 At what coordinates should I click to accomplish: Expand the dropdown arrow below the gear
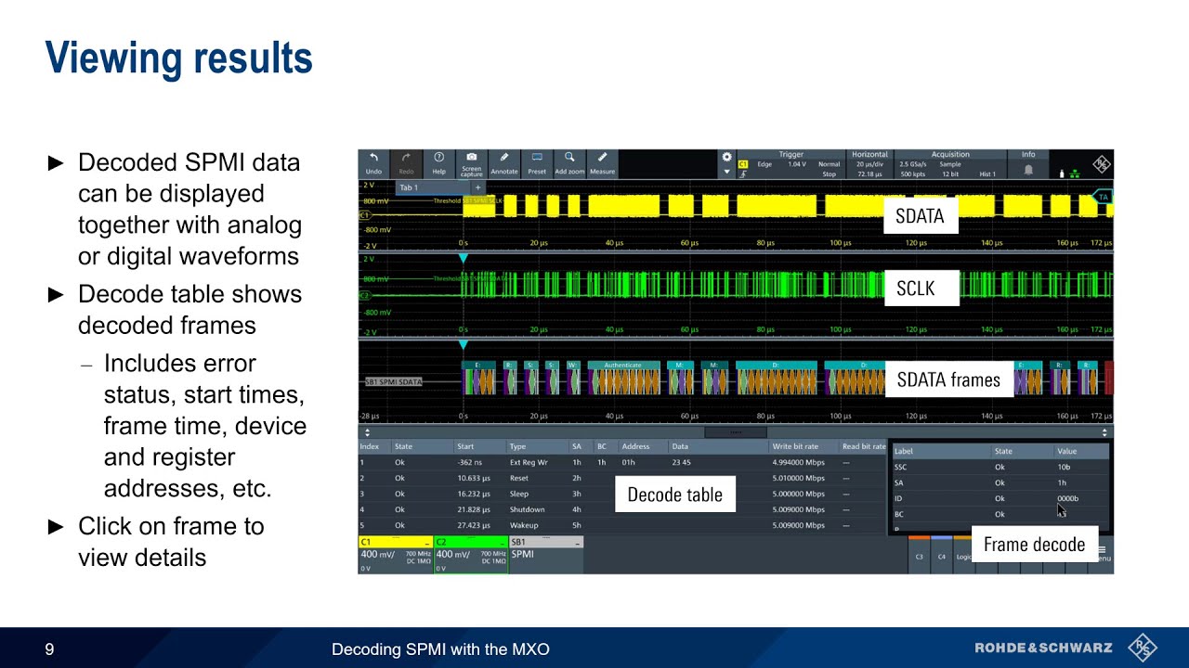tap(726, 172)
